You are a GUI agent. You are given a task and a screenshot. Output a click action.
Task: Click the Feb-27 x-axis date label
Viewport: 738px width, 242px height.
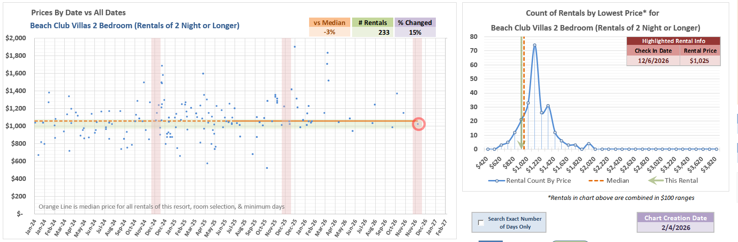[441, 227]
